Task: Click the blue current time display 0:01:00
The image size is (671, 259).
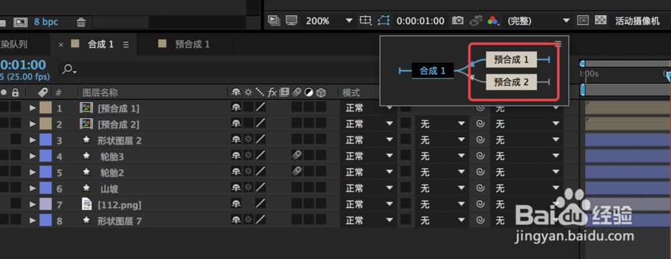Action: click(23, 66)
